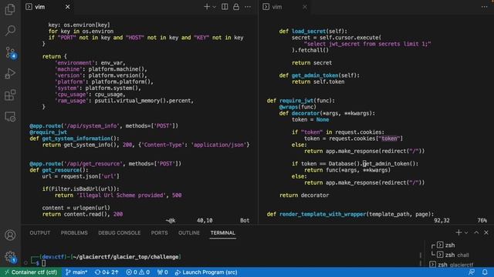Screen dimensions: 494x277
Task: Open the Manage settings gear
Action: (10, 256)
